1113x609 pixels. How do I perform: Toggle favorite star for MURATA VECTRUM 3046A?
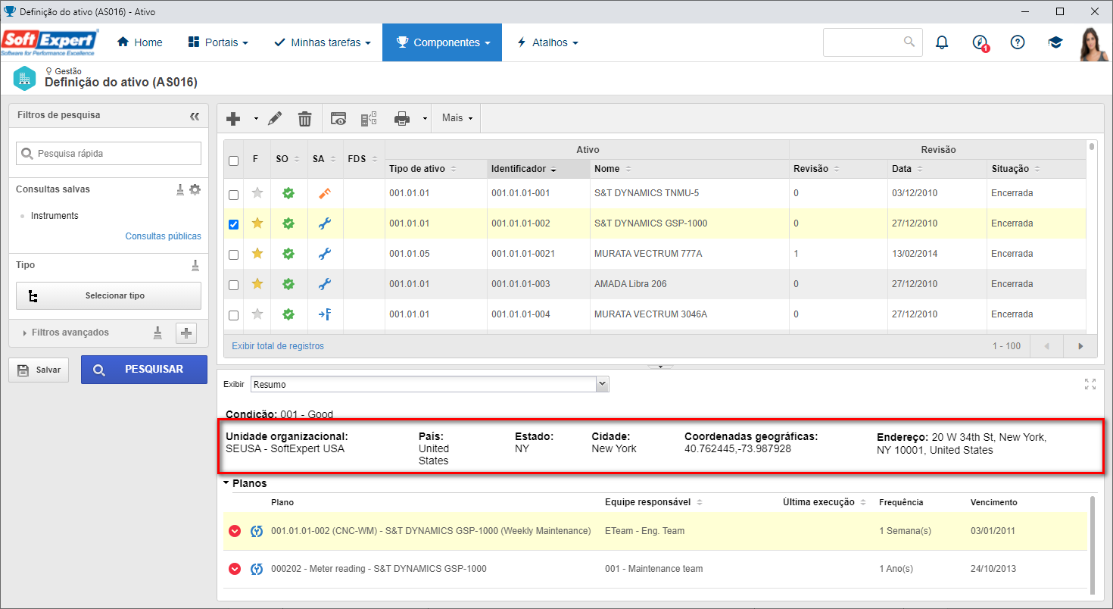pos(257,314)
